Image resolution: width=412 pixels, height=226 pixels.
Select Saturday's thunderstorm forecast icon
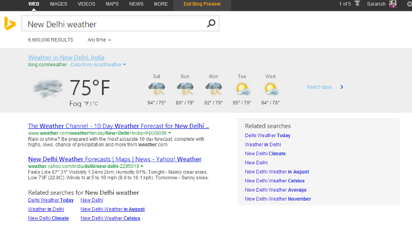click(157, 89)
